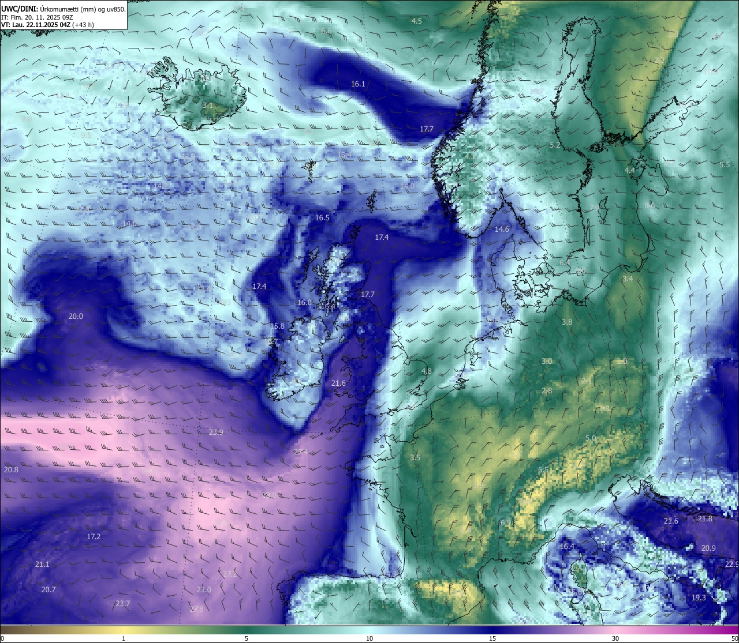Click the 27.8 value on the map
739x643 pixels.
tap(196, 610)
